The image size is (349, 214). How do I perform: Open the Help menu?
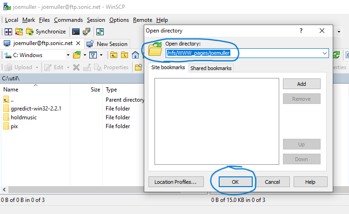(162, 20)
